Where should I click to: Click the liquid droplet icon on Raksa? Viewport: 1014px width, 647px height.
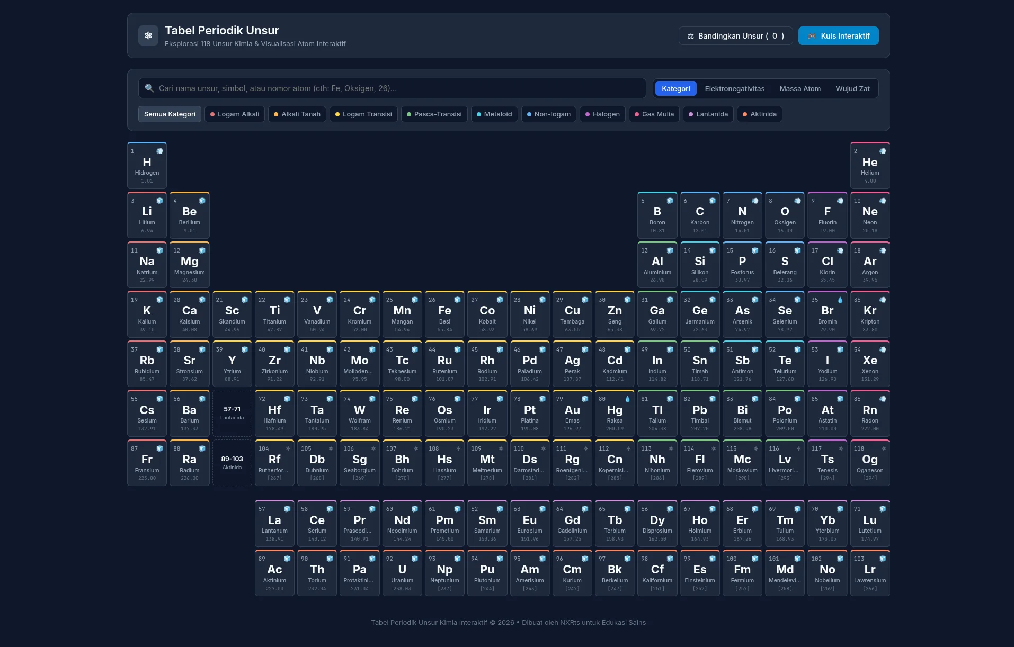coord(627,399)
